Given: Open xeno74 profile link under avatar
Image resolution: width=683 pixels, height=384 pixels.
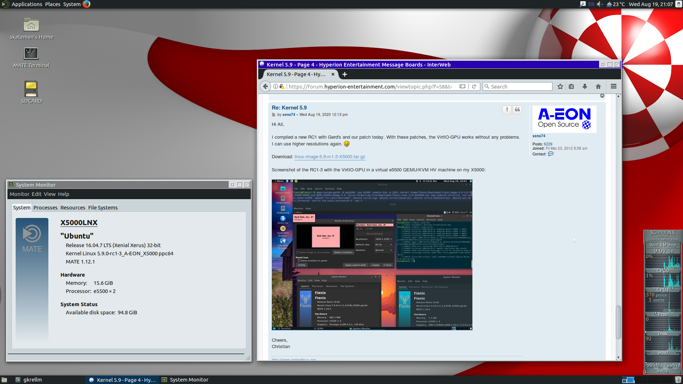Looking at the screenshot, I should tap(539, 136).
